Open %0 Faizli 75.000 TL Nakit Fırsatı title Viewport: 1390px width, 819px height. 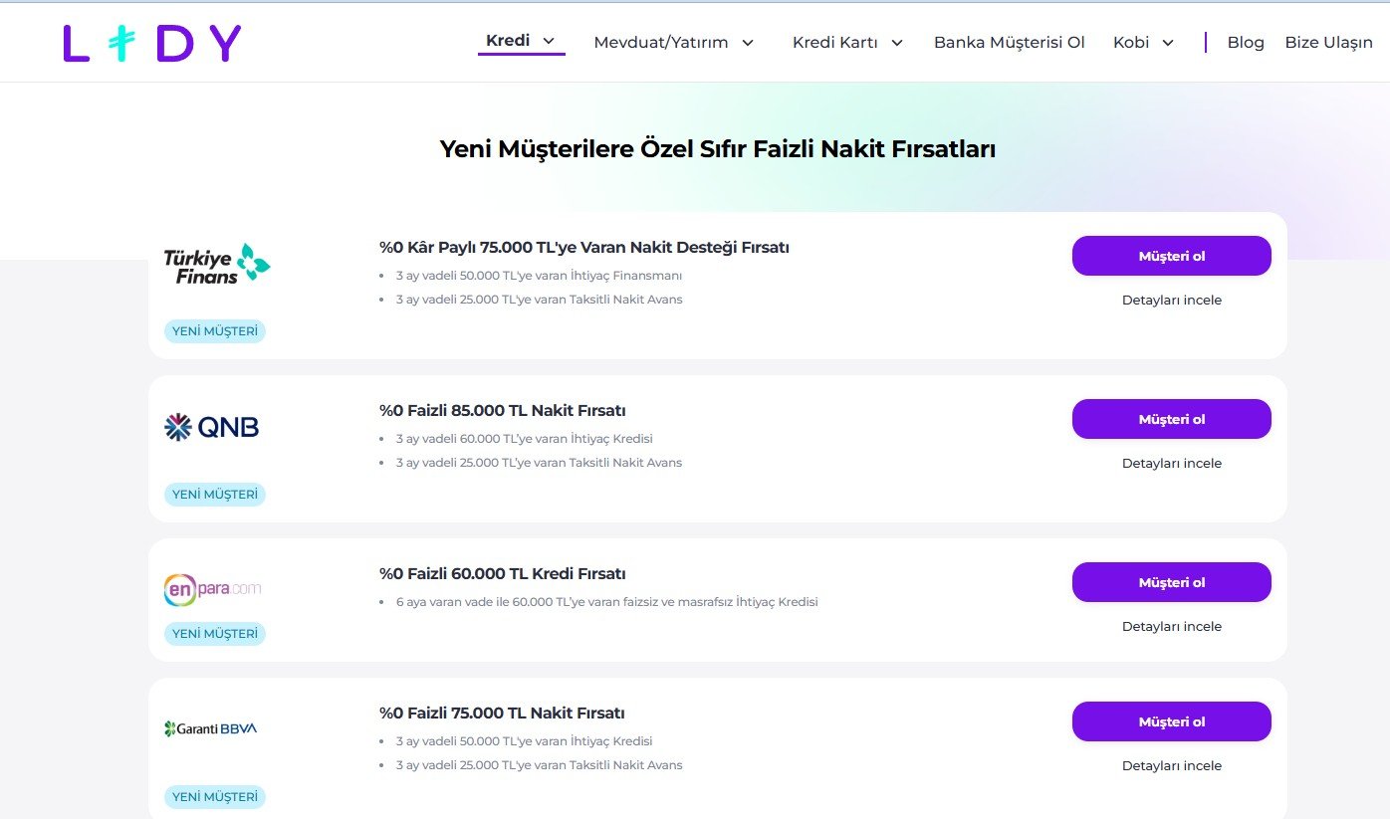pyautogui.click(x=502, y=714)
